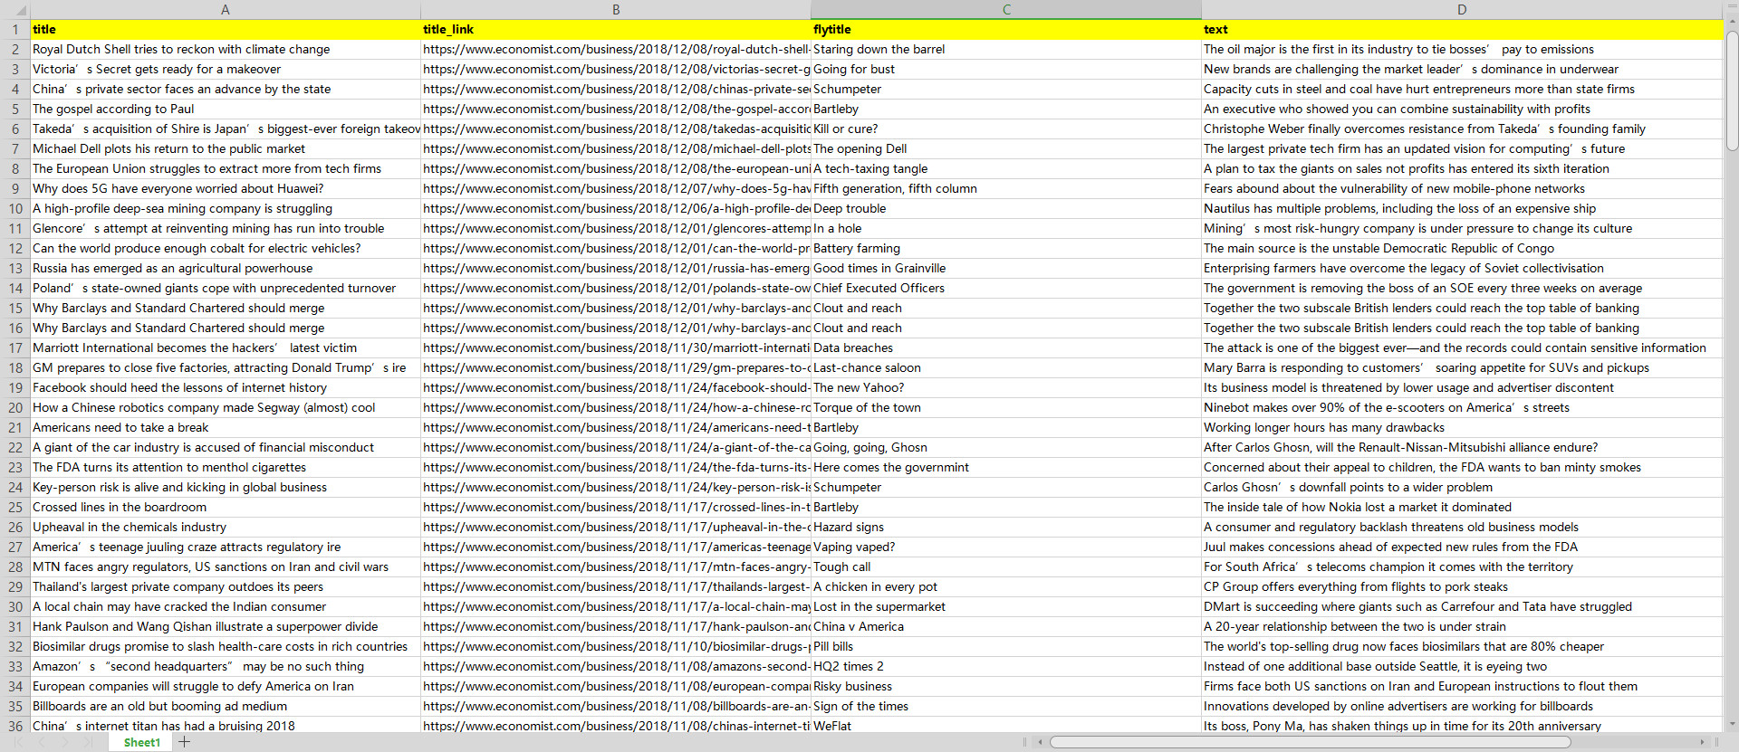
Task: Open the Royal Dutch Shell article link
Action: [616, 50]
